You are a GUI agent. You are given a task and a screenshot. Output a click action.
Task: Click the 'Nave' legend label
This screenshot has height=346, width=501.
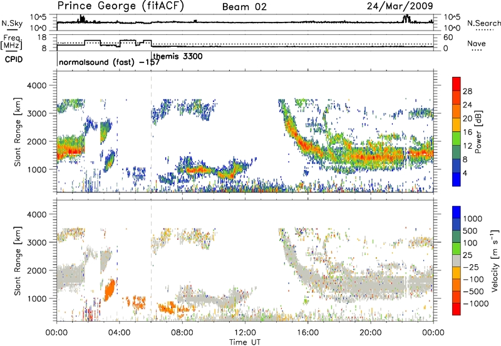click(477, 43)
